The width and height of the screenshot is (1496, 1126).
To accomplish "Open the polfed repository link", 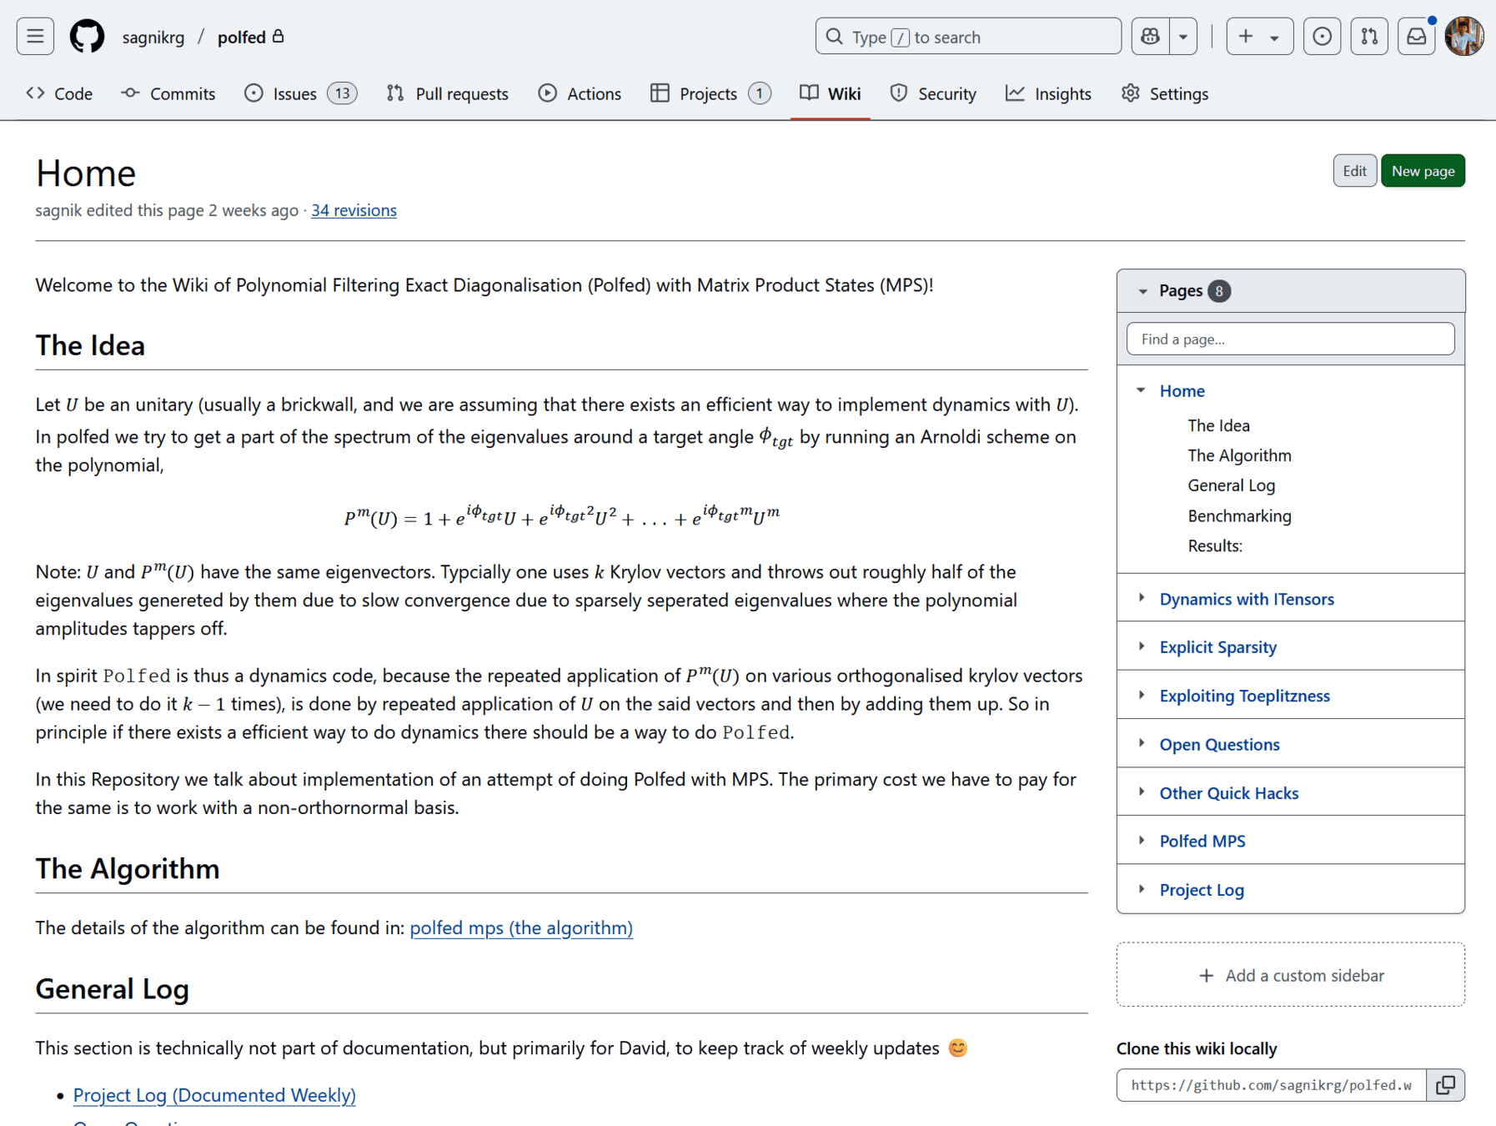I will [242, 38].
